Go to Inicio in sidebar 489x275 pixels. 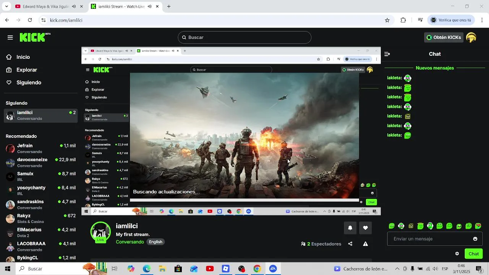(x=23, y=57)
